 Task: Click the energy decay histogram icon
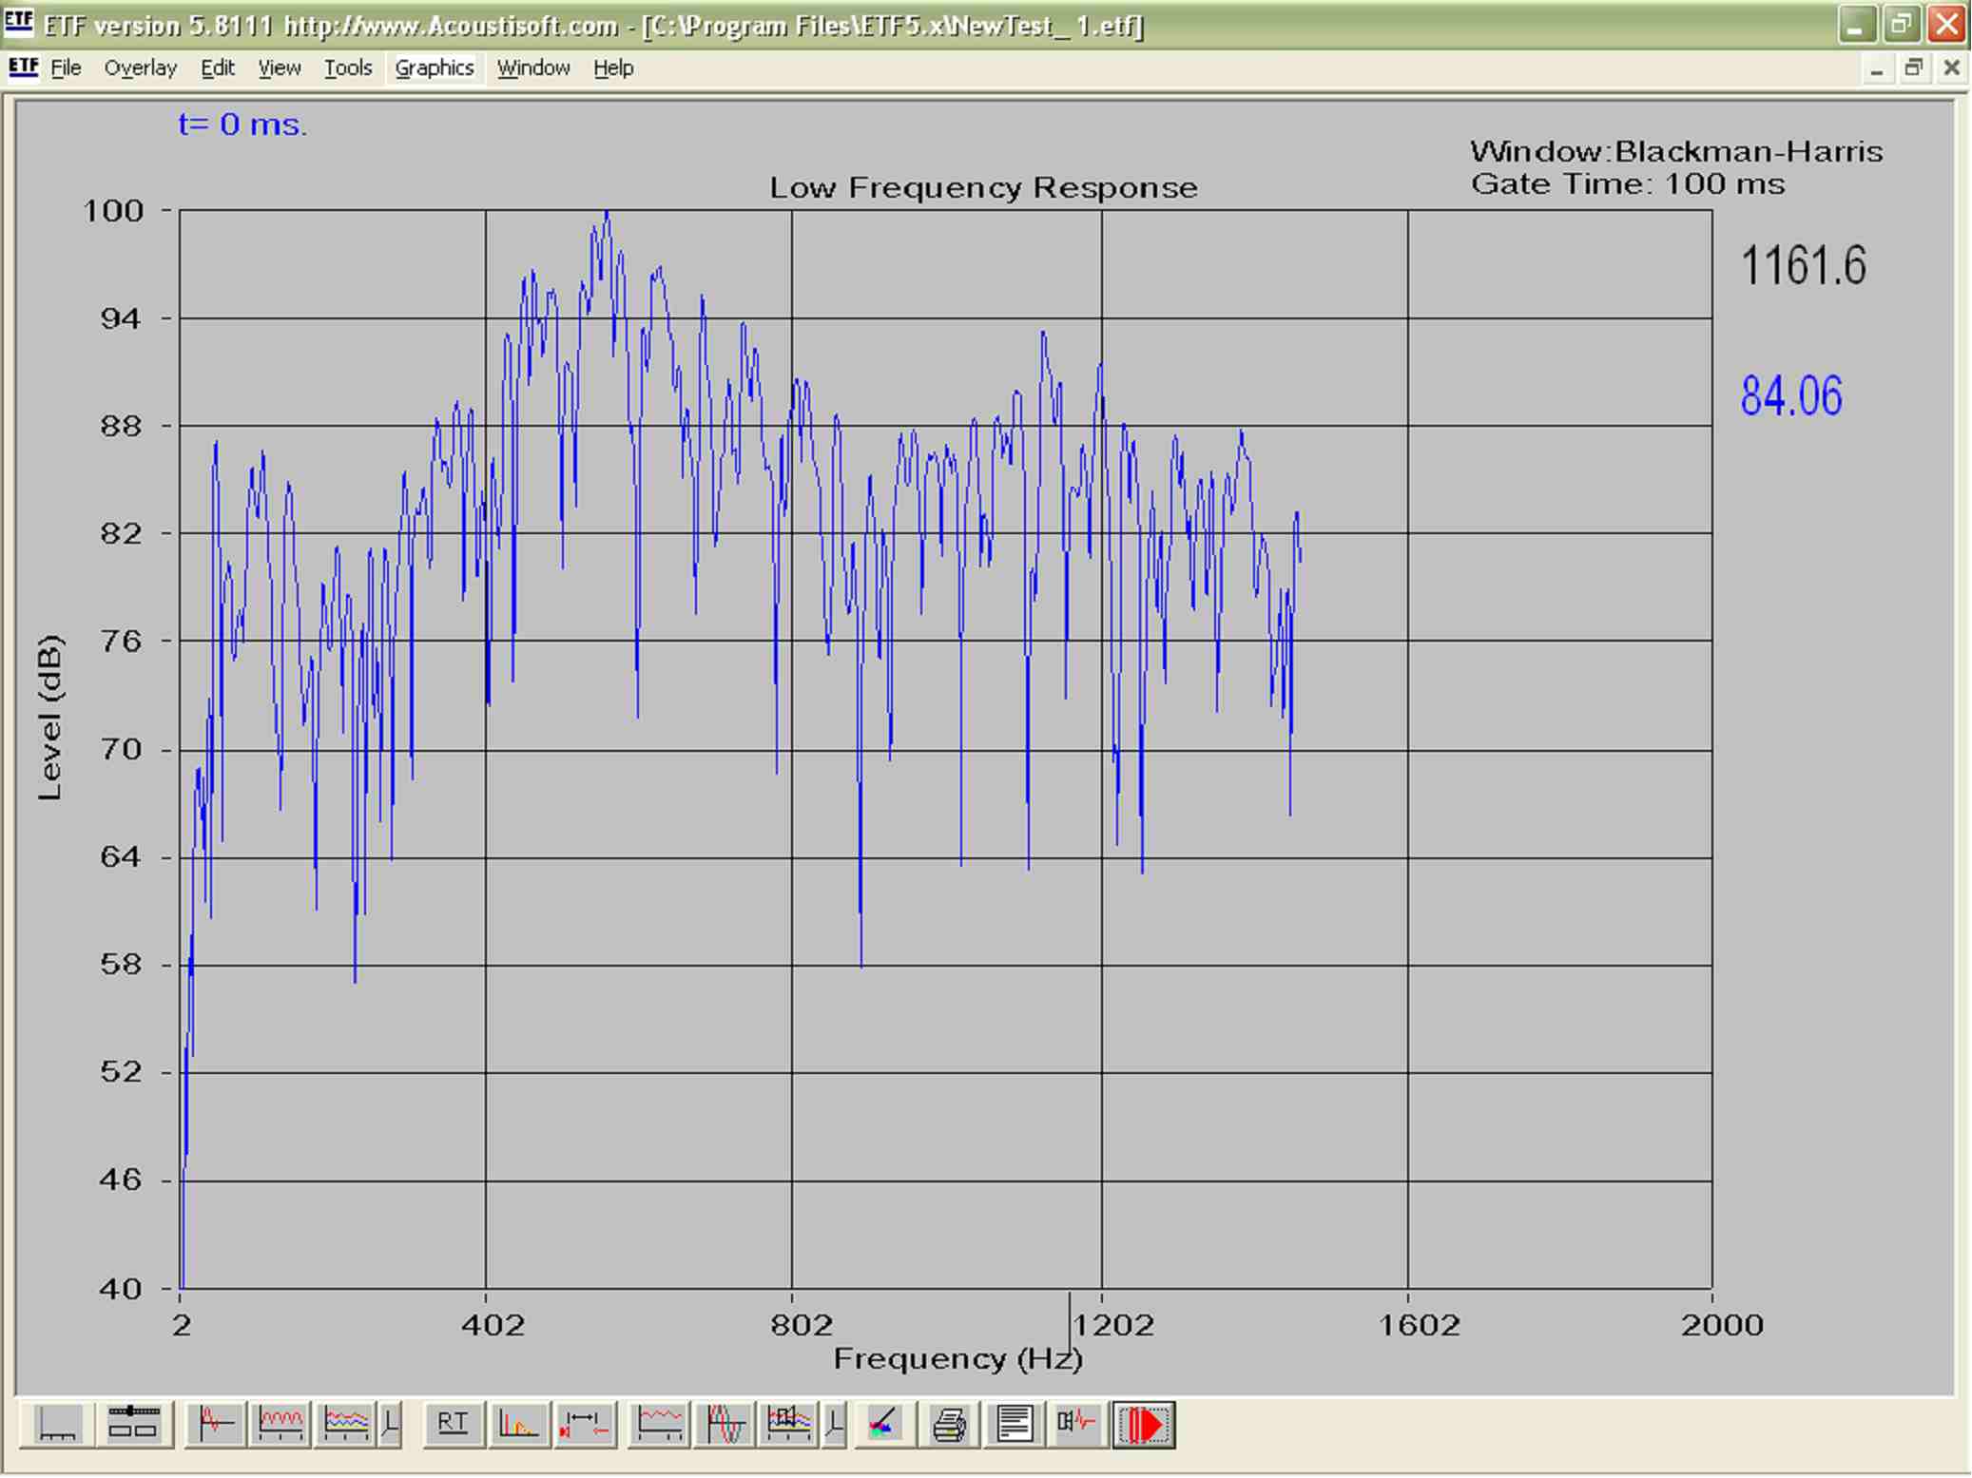point(517,1423)
